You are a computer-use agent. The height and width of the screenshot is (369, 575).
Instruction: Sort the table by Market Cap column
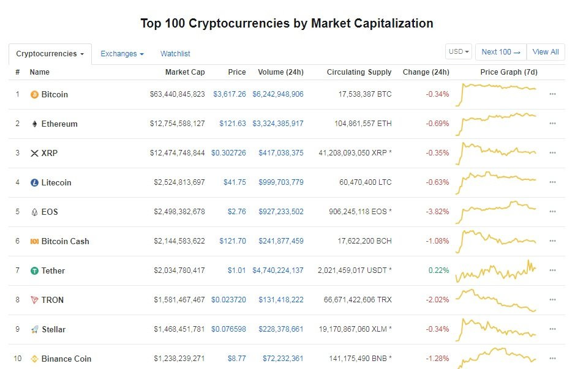(x=185, y=72)
